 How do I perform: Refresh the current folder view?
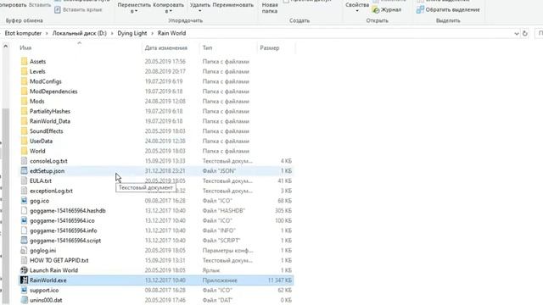coord(525,34)
